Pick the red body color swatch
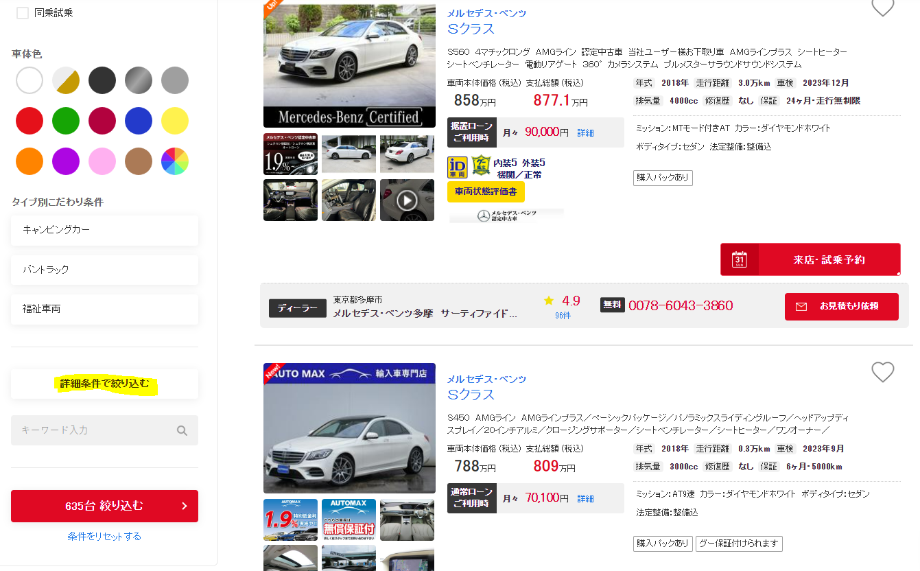This screenshot has height=571, width=920. 30,121
